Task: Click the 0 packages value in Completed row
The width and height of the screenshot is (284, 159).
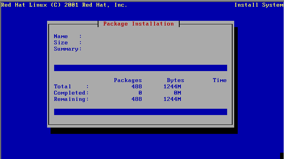Action: [x=140, y=93]
